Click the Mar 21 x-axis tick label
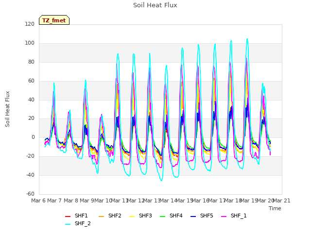This screenshot has height=233, width=311. (282, 200)
